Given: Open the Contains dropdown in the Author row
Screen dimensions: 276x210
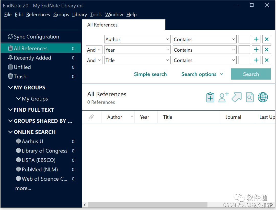Looking at the screenshot, I should (204, 39).
